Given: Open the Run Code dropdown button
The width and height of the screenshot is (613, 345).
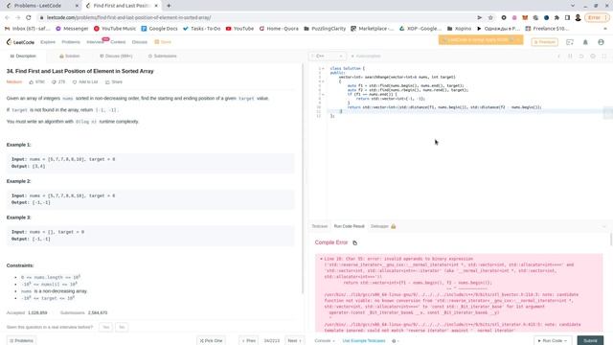Looking at the screenshot, I should tap(553, 341).
